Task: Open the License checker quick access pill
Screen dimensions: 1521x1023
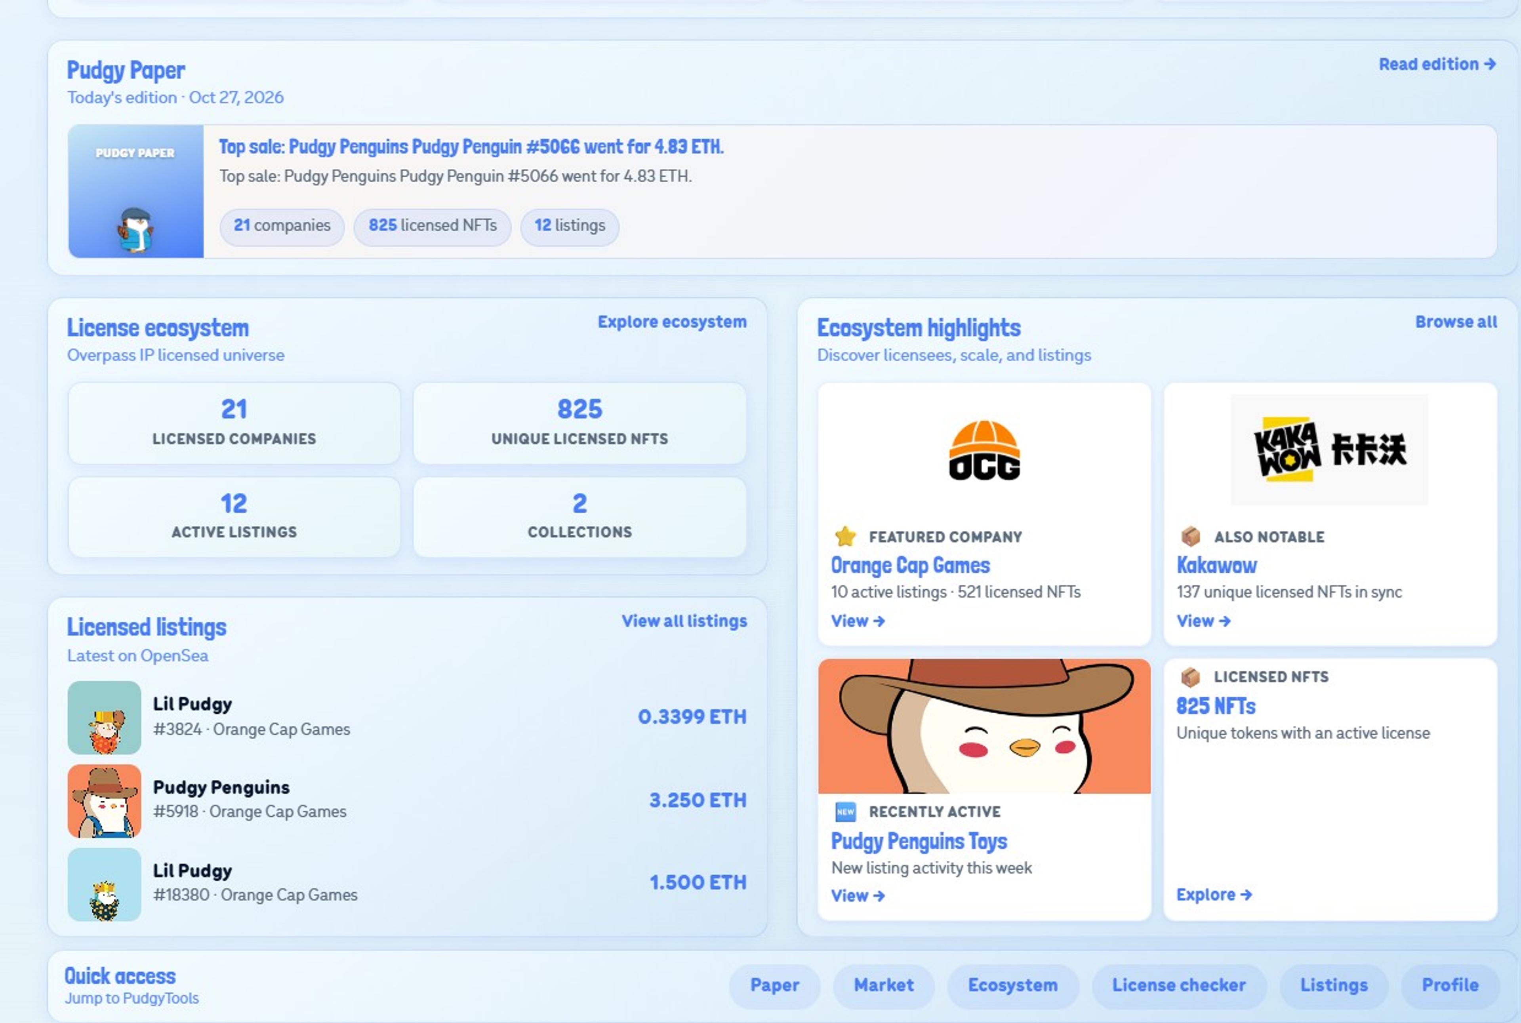Action: click(x=1178, y=985)
